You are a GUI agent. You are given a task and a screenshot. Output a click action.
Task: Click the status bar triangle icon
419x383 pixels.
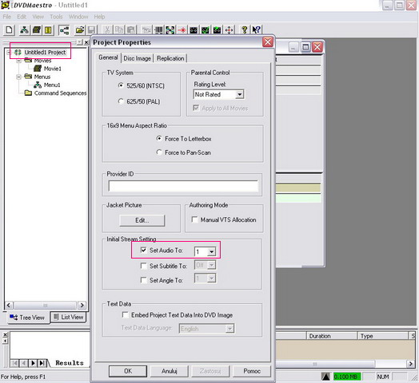pyautogui.click(x=325, y=377)
